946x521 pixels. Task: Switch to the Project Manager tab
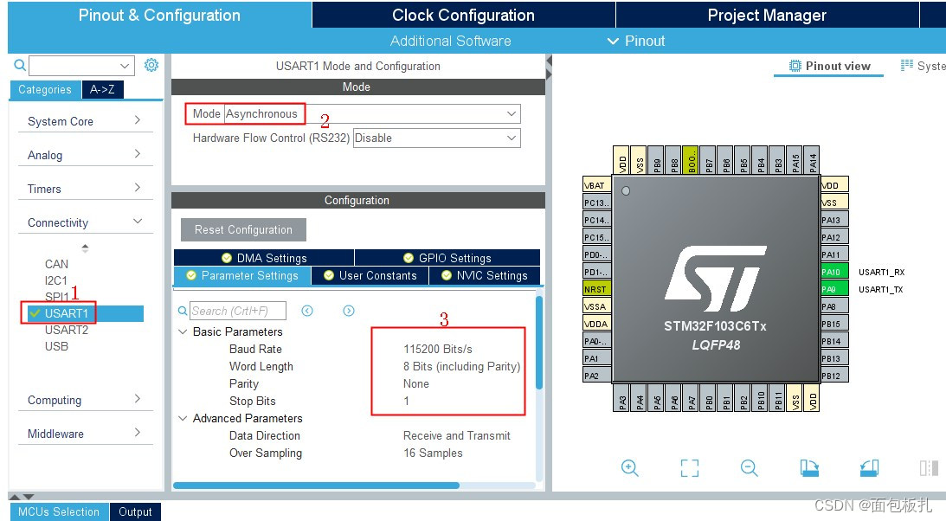click(x=767, y=15)
